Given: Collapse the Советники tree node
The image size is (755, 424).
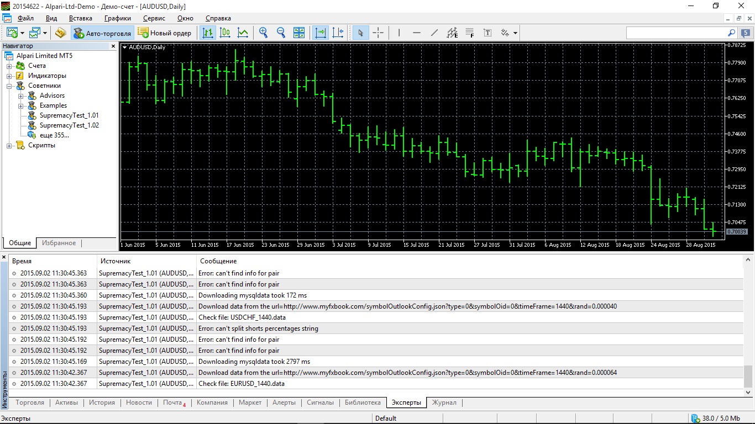Looking at the screenshot, I should [x=9, y=86].
